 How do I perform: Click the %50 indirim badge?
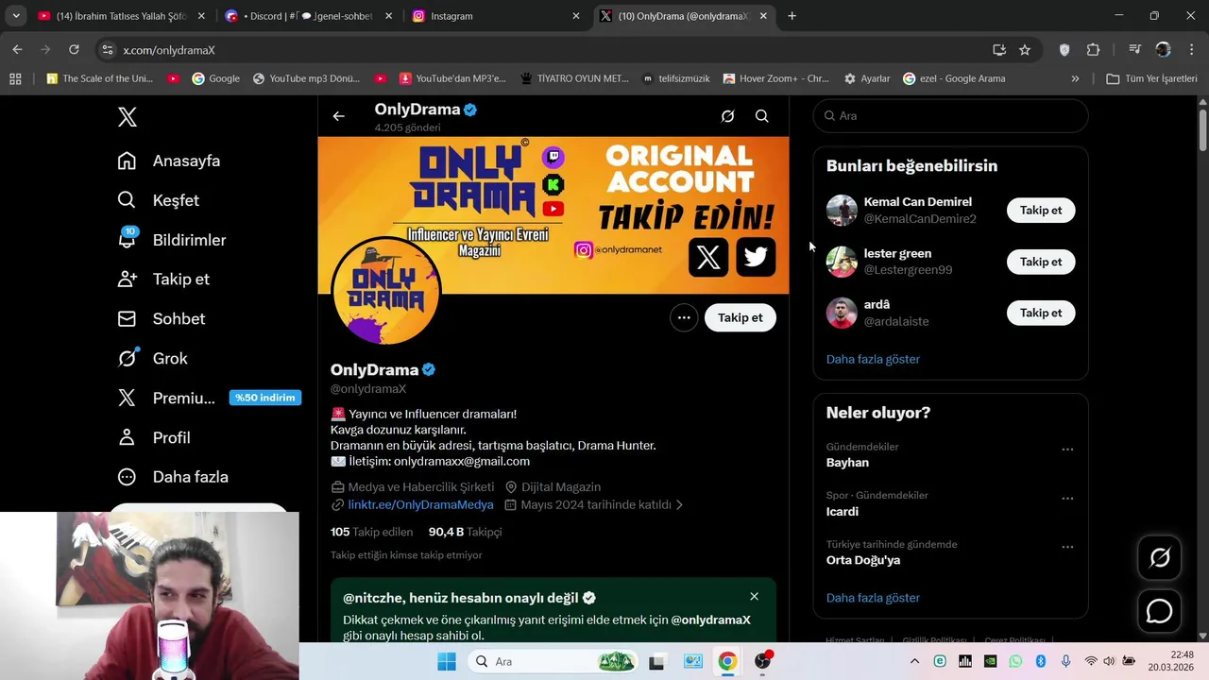265,398
